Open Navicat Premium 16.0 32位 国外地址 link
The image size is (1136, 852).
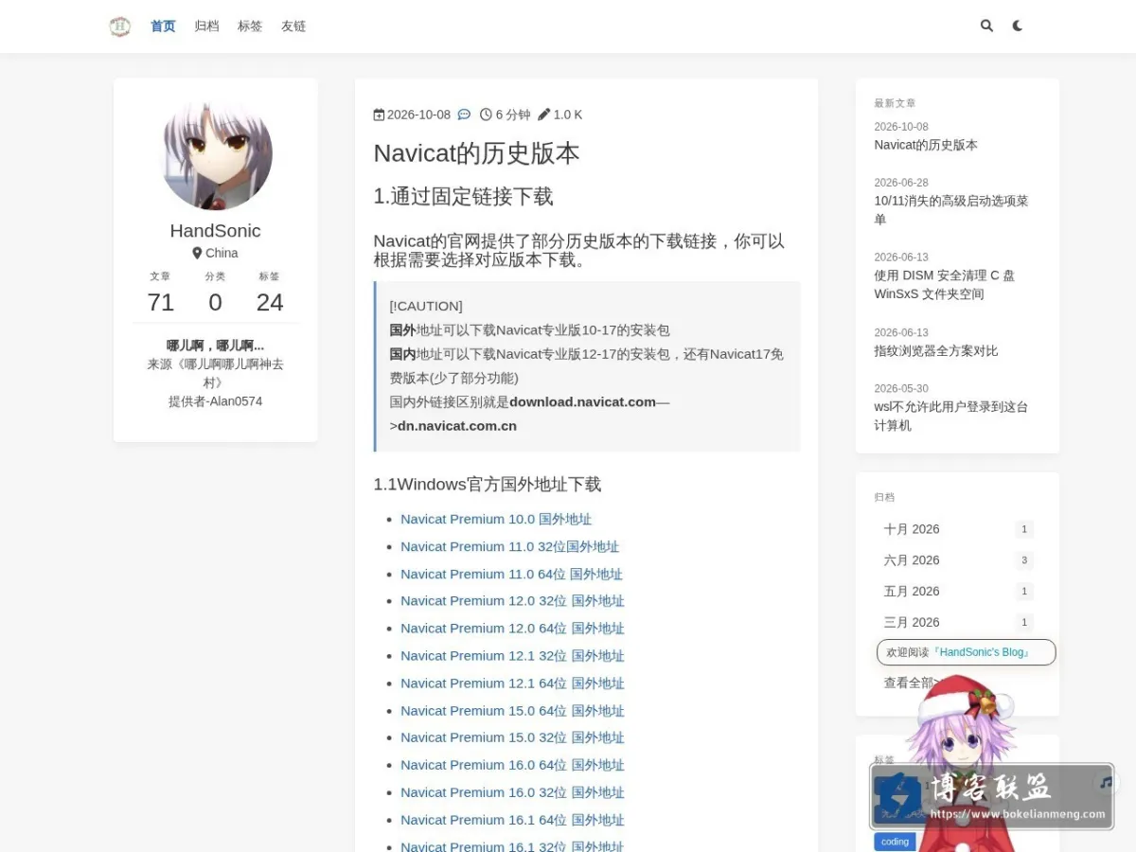tap(512, 791)
